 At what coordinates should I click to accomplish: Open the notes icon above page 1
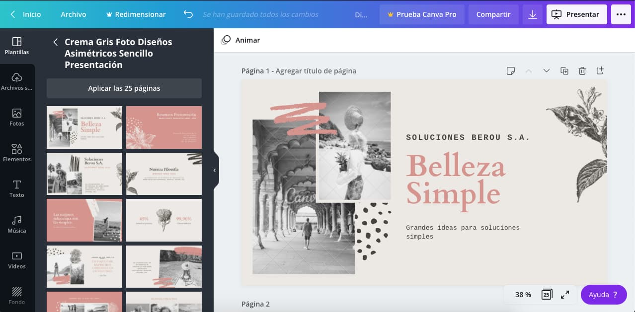510,71
